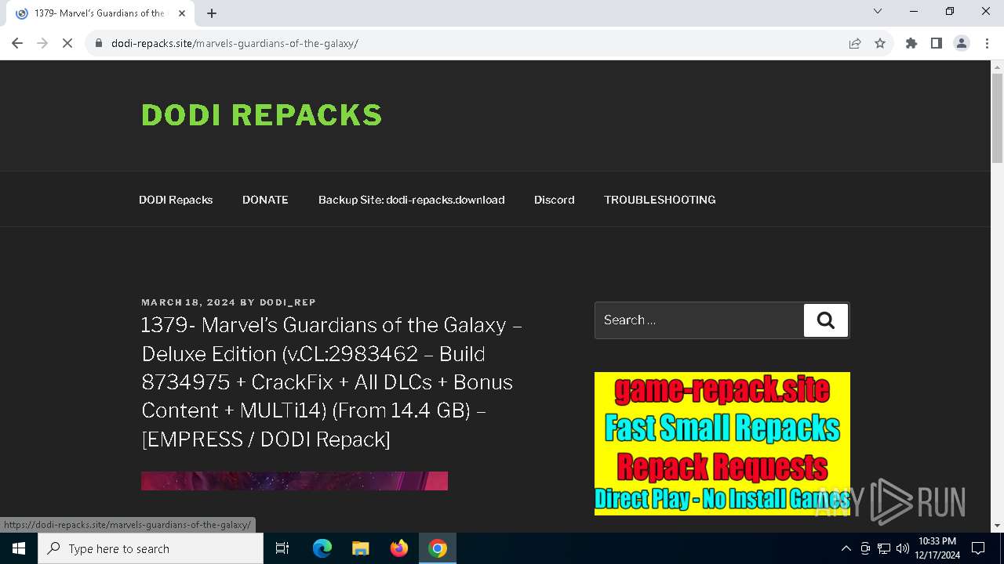Viewport: 1004px width, 564px height.
Task: Open TROUBLESHOOTING menu item
Action: coord(660,200)
